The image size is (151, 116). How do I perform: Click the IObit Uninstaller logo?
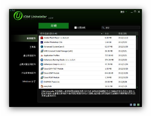[x=18, y=16]
